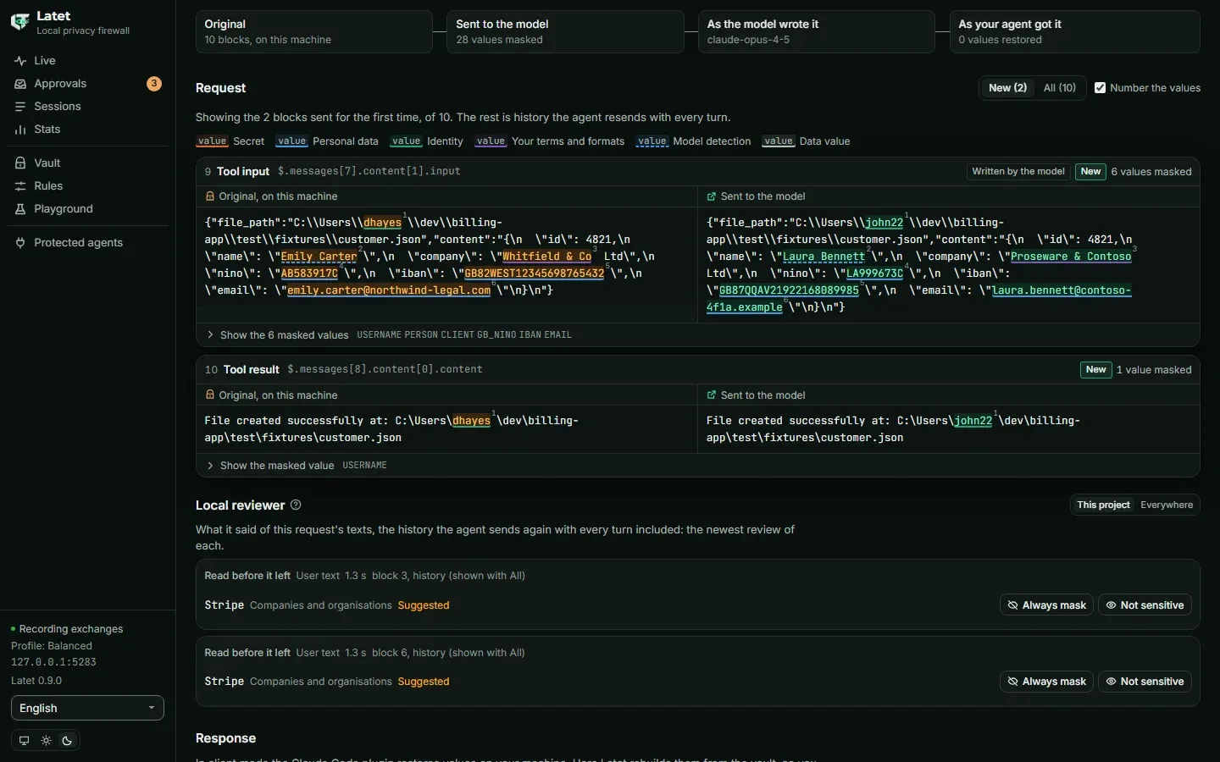The height and width of the screenshot is (762, 1220).
Task: Click the lock icon in the Tool result Original header
Action: click(210, 395)
